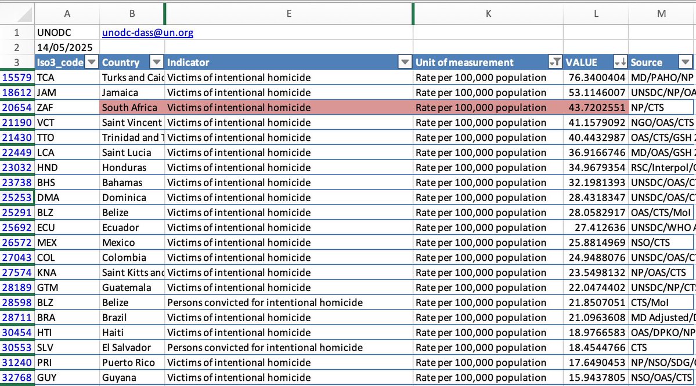Select column L header
Screen dimensions: 696x386
[596, 14]
